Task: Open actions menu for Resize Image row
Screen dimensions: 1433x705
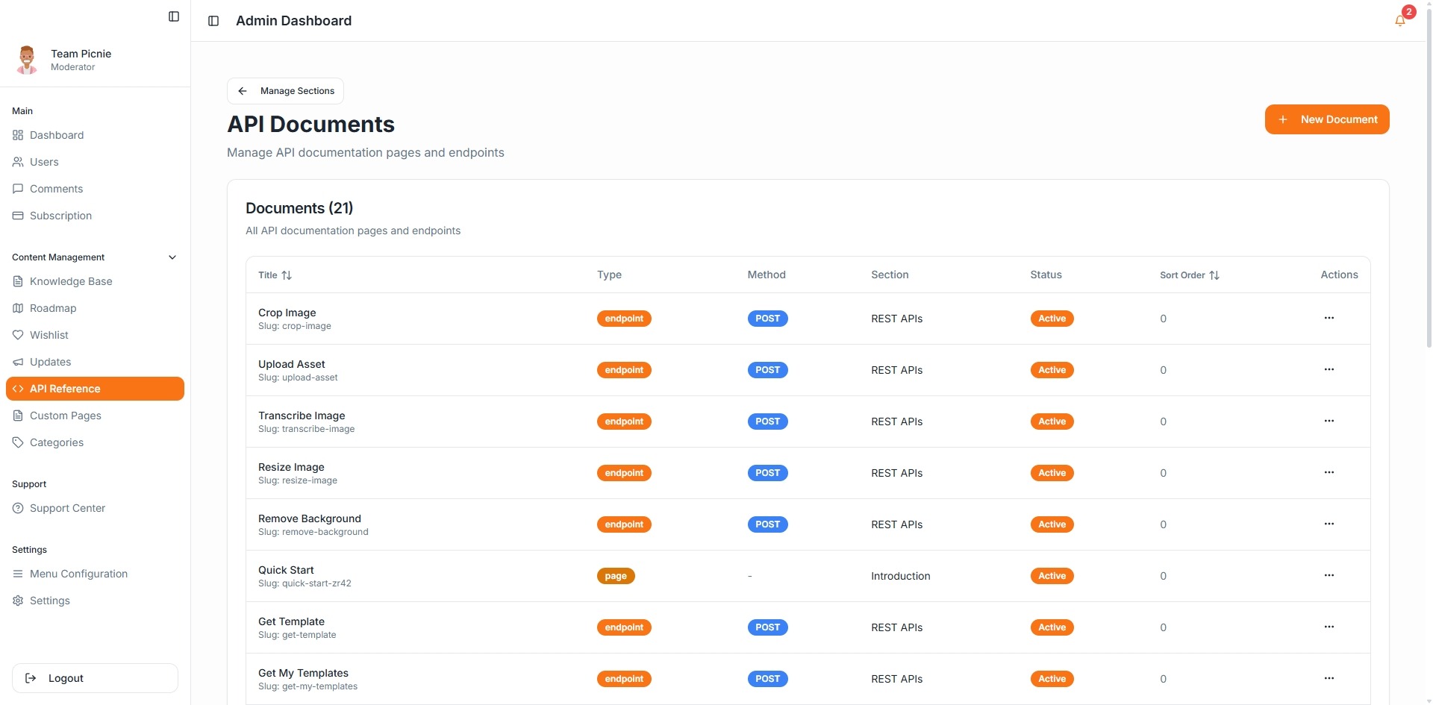Action: 1329,473
